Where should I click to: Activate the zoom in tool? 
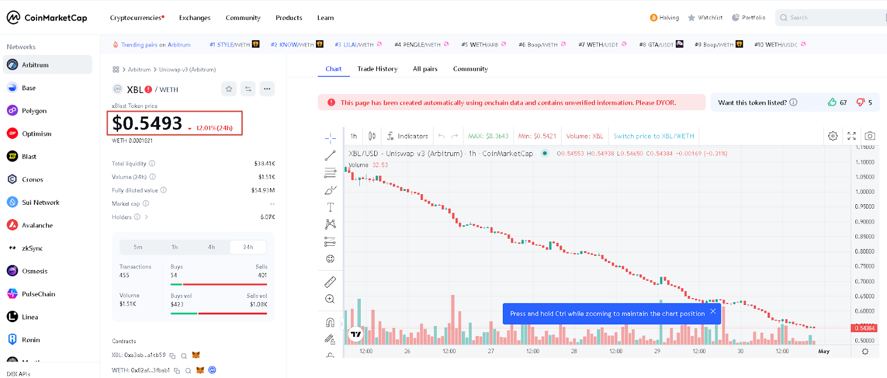coord(330,299)
